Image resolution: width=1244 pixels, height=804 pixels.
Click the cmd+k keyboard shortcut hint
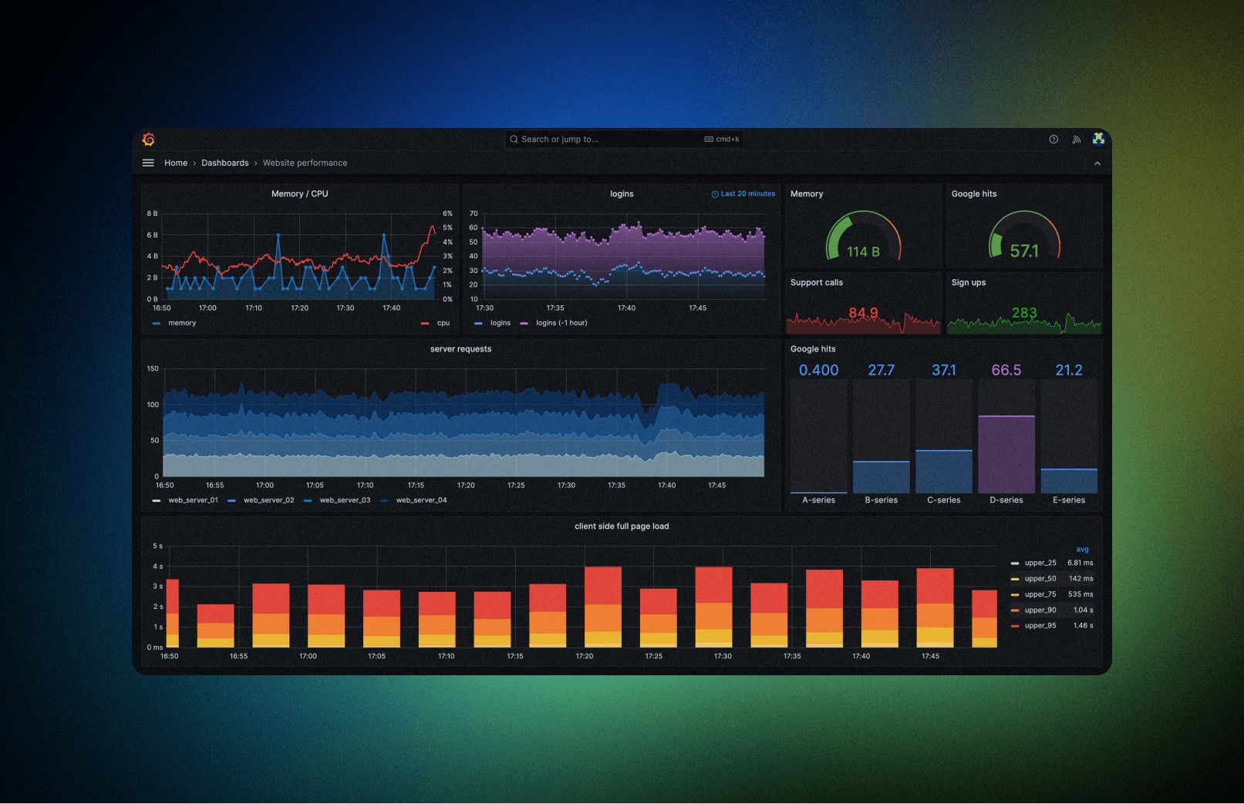point(722,140)
